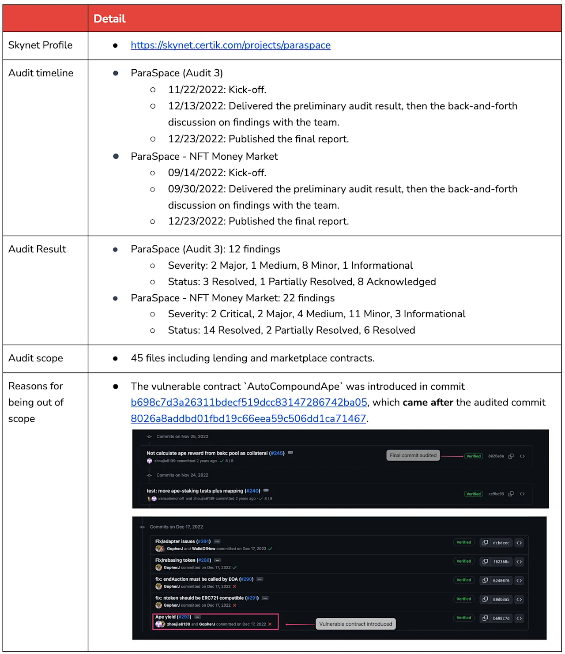Viewport: 565px width, 654px height.
Task: Copy the SHA of commit b698c7d
Action: [x=485, y=618]
